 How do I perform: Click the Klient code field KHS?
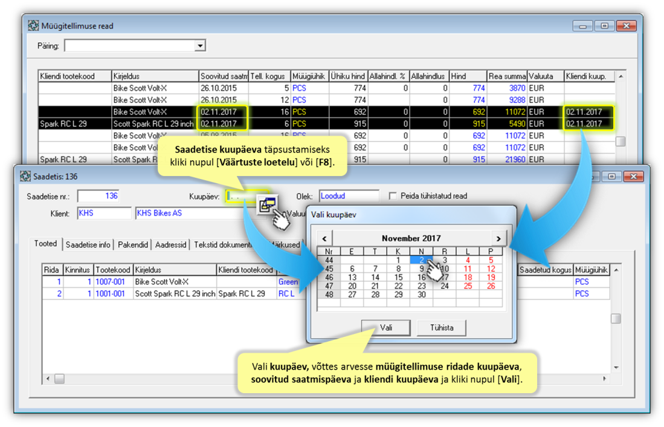point(104,213)
